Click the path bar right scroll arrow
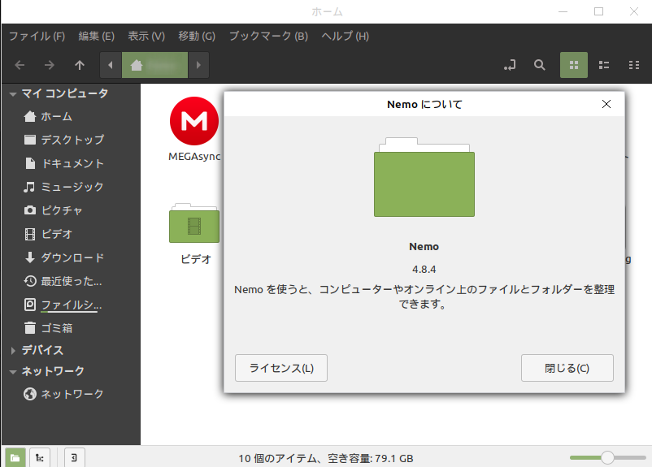 pyautogui.click(x=198, y=65)
